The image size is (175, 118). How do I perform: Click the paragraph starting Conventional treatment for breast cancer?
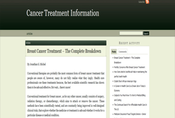coord(66,106)
